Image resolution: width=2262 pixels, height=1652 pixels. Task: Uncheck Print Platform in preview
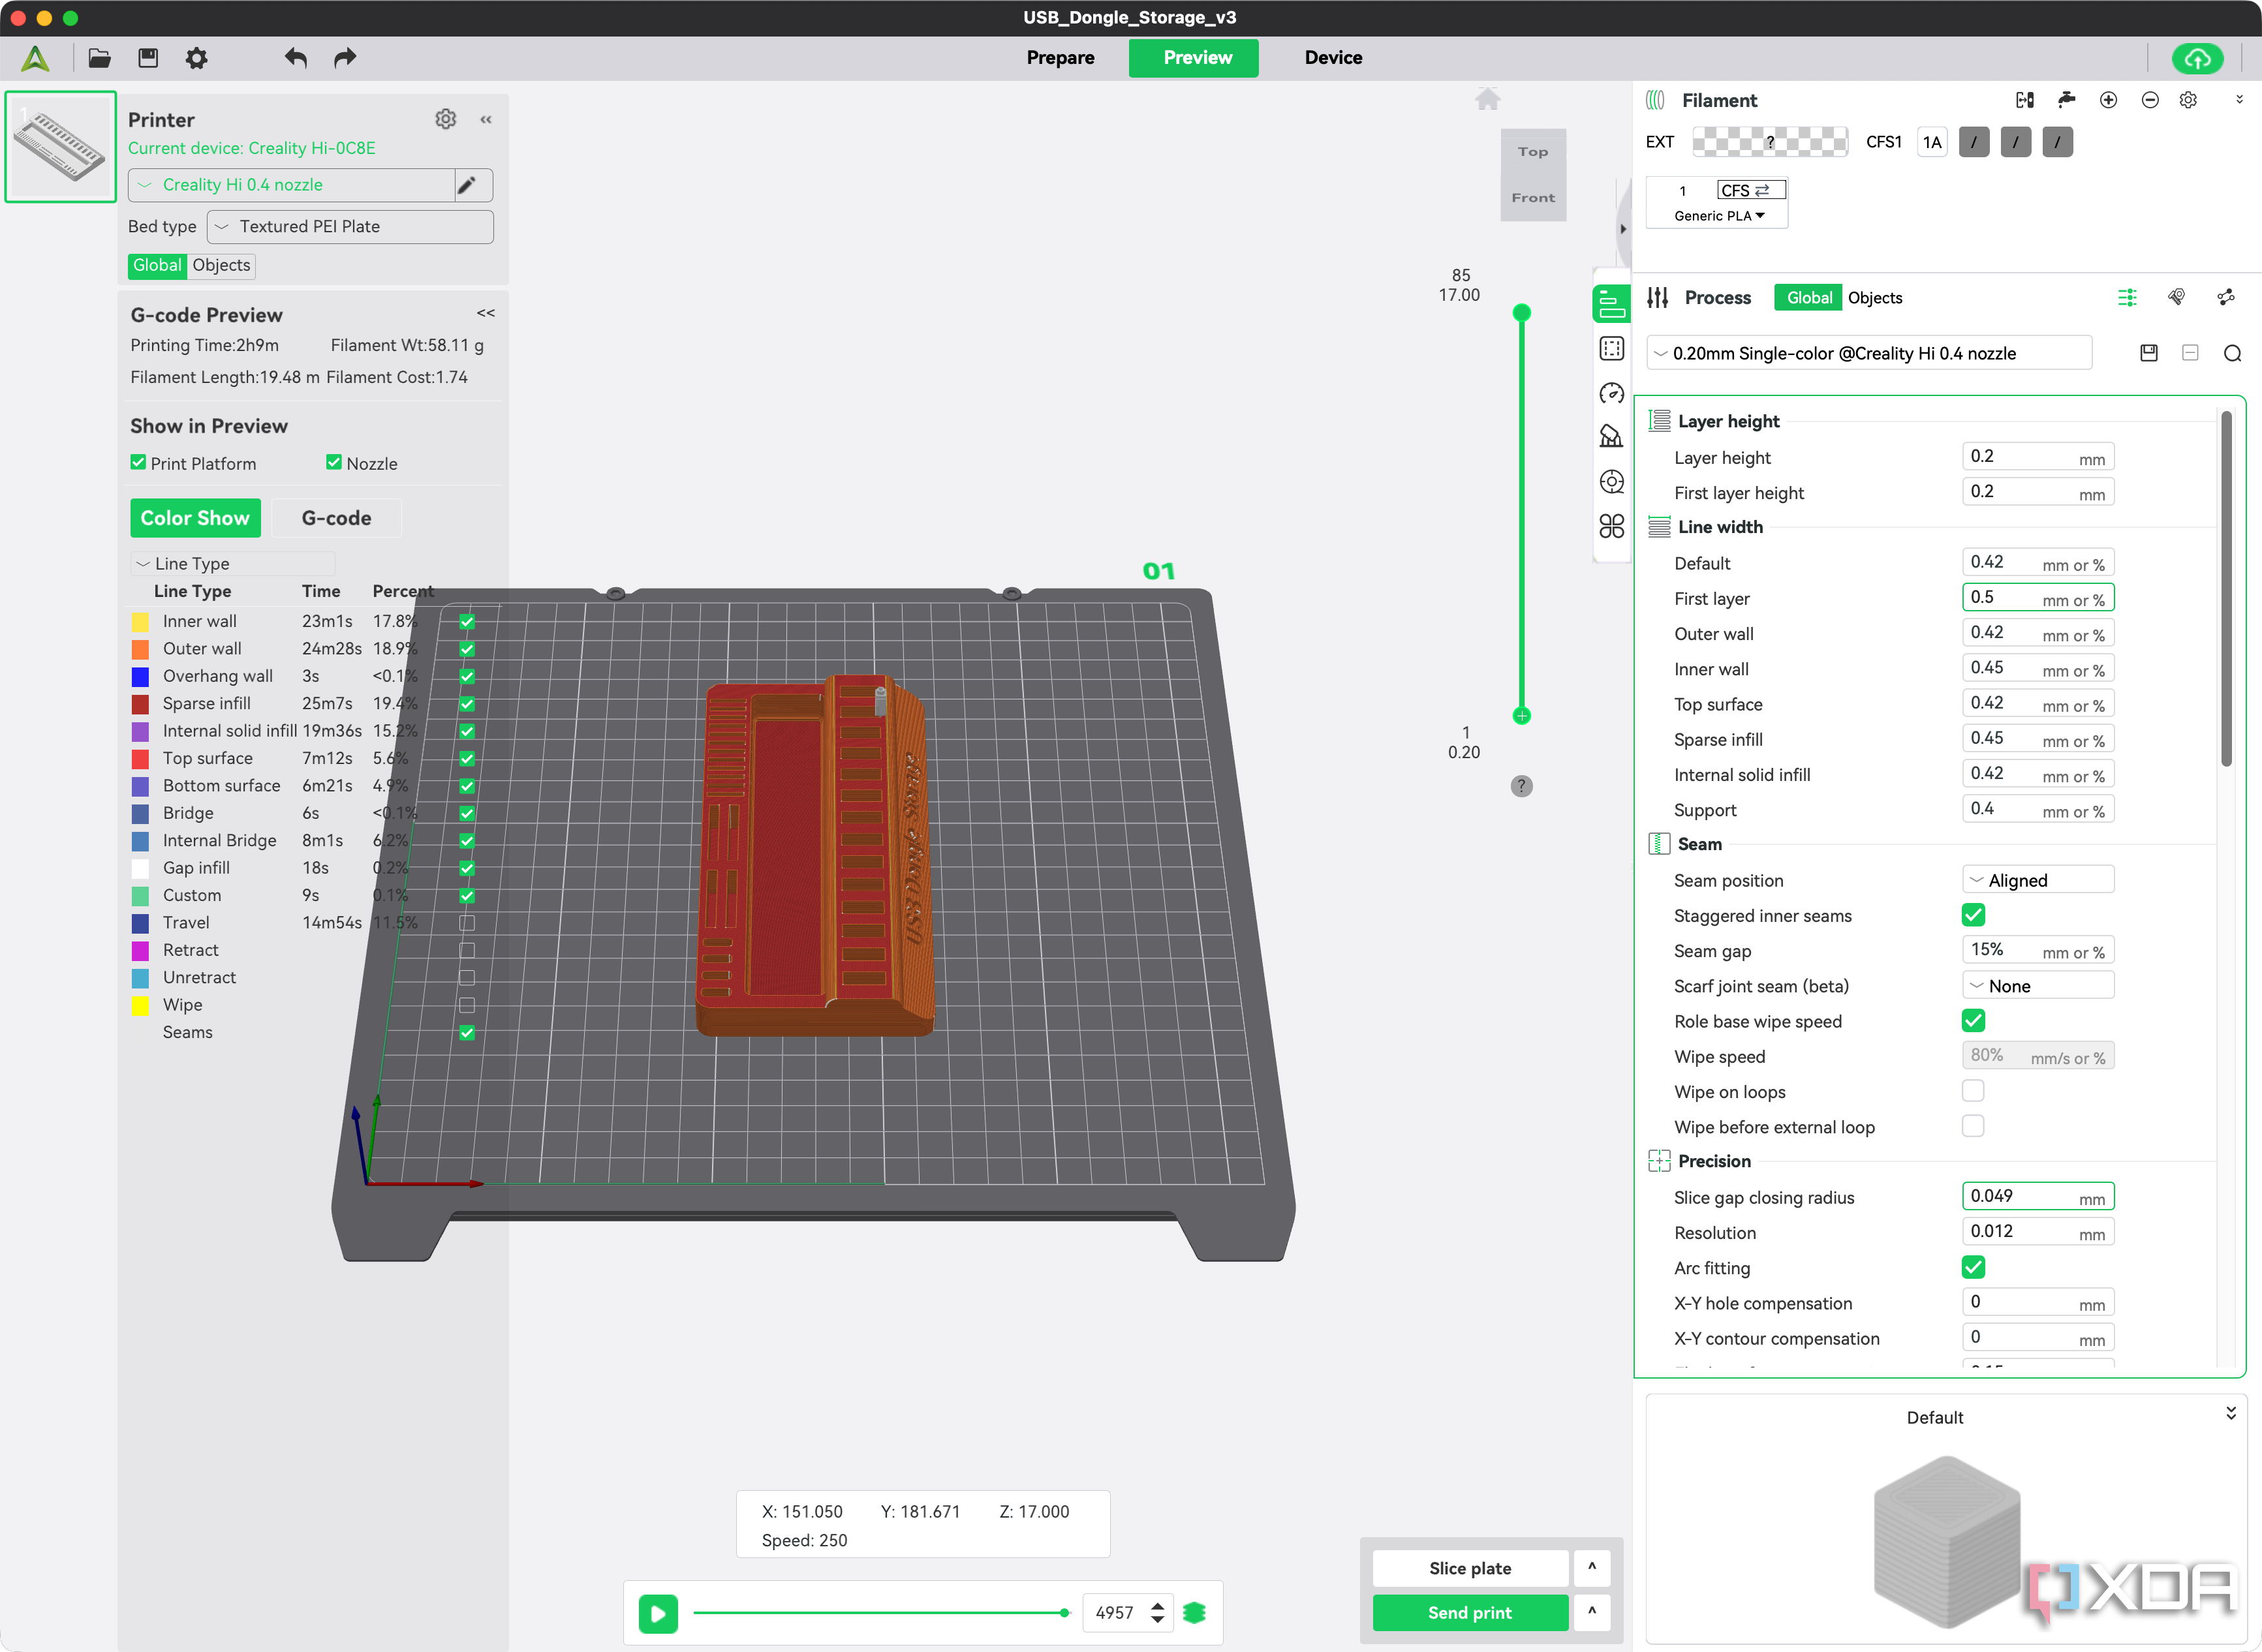click(138, 463)
